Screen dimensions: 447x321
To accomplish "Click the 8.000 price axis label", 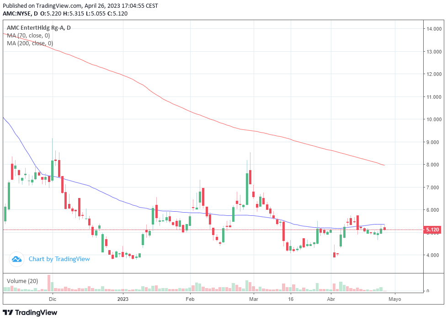I will click(x=434, y=165).
